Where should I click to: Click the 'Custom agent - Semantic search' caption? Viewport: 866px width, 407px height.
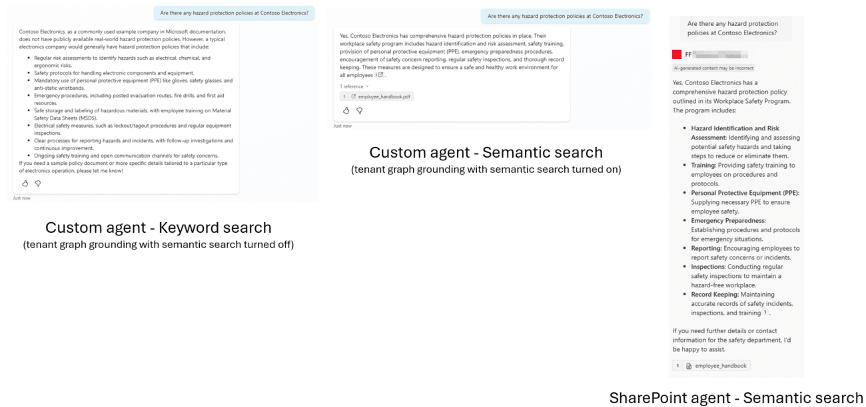point(486,153)
